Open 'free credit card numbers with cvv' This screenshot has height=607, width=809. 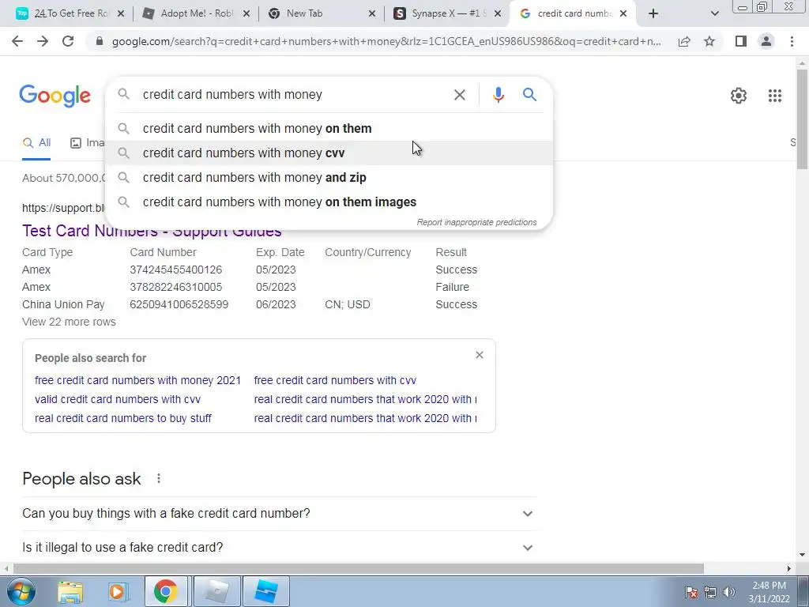tap(335, 380)
